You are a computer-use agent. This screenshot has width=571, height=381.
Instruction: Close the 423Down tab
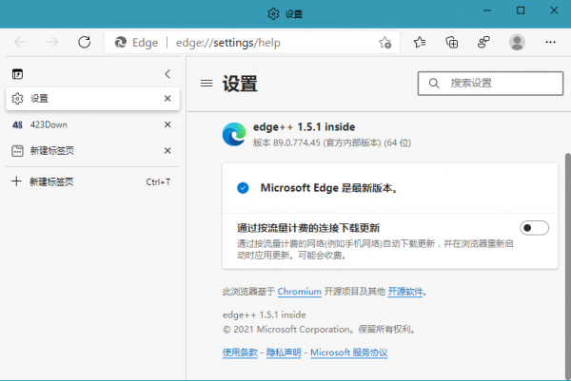click(167, 124)
